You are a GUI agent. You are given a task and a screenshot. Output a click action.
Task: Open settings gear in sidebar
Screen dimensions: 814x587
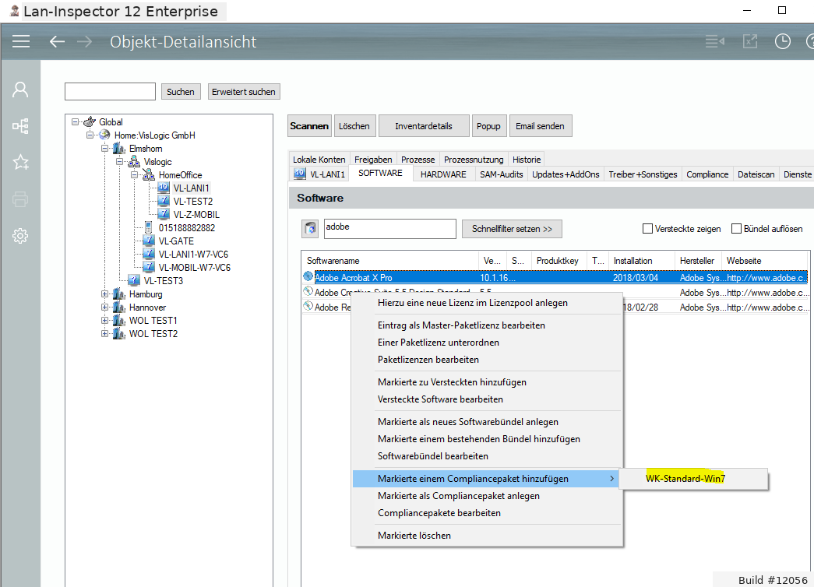tap(20, 236)
